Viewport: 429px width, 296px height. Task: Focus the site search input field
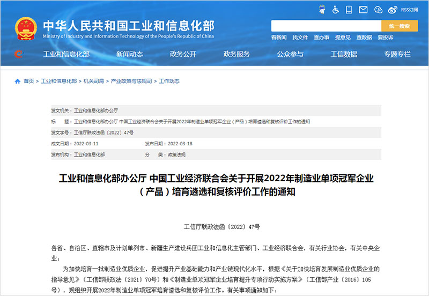tap(326, 26)
